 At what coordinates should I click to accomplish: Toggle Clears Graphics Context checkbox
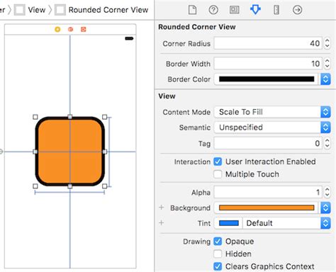coord(218,266)
